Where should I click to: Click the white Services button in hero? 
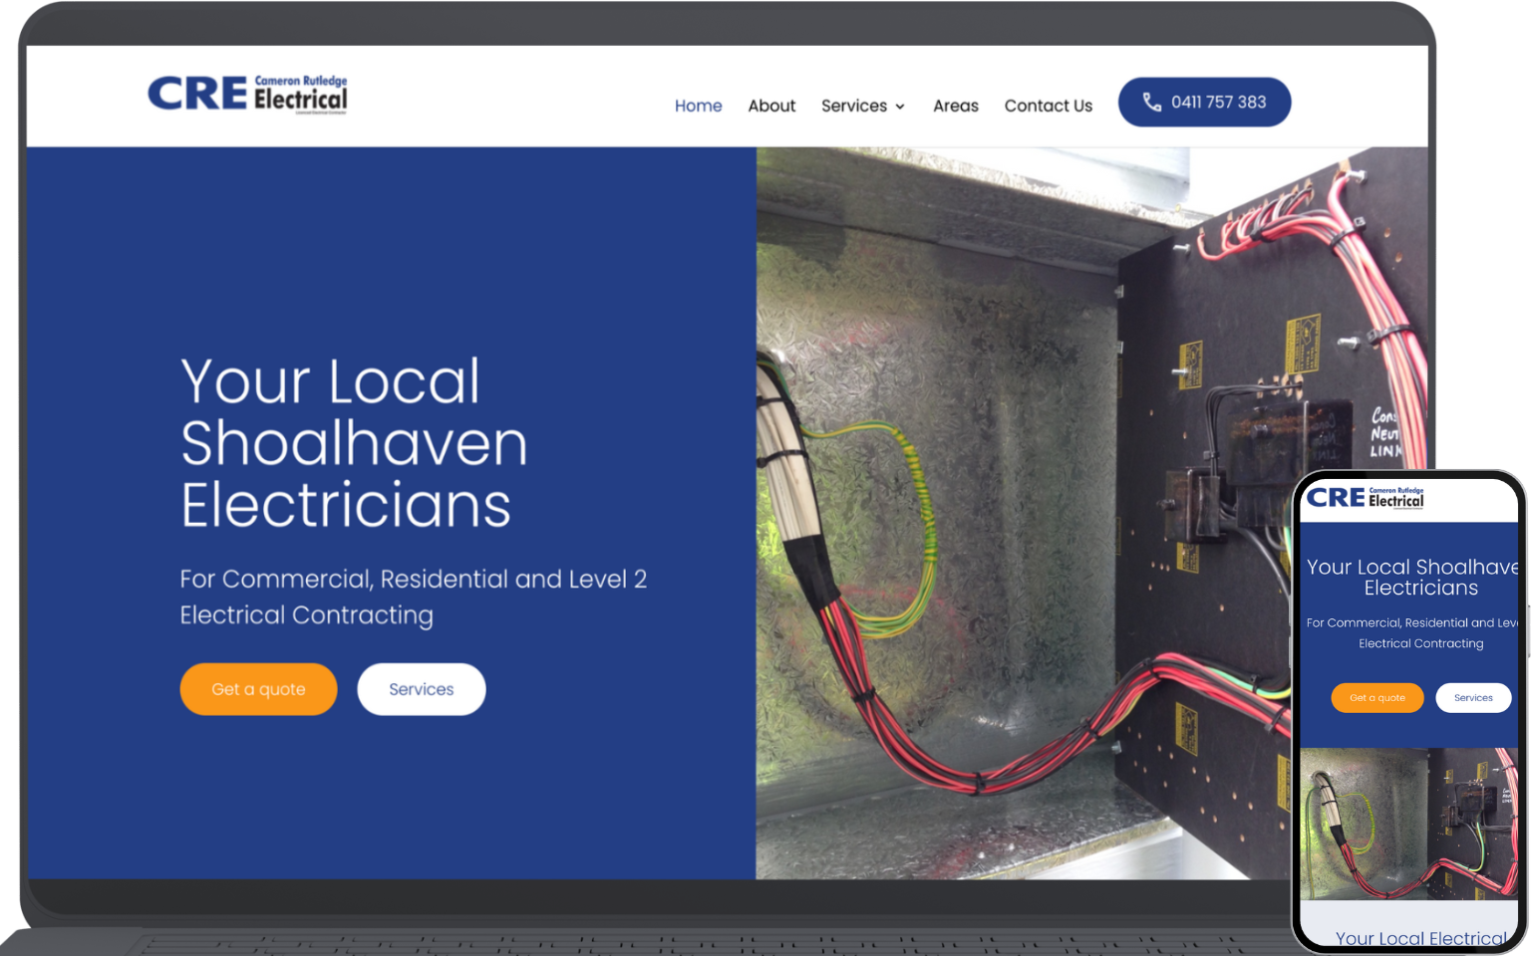click(422, 689)
